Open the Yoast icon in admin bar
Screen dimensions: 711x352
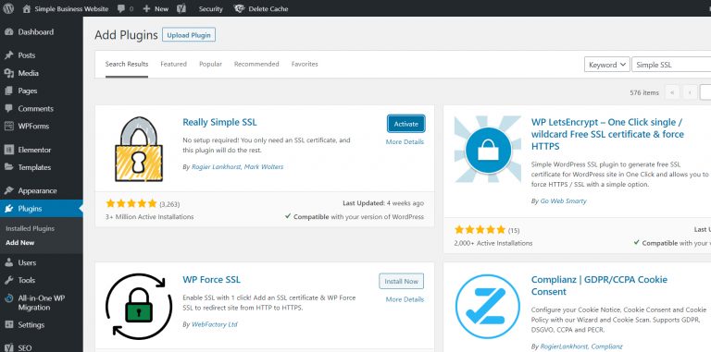(181, 8)
